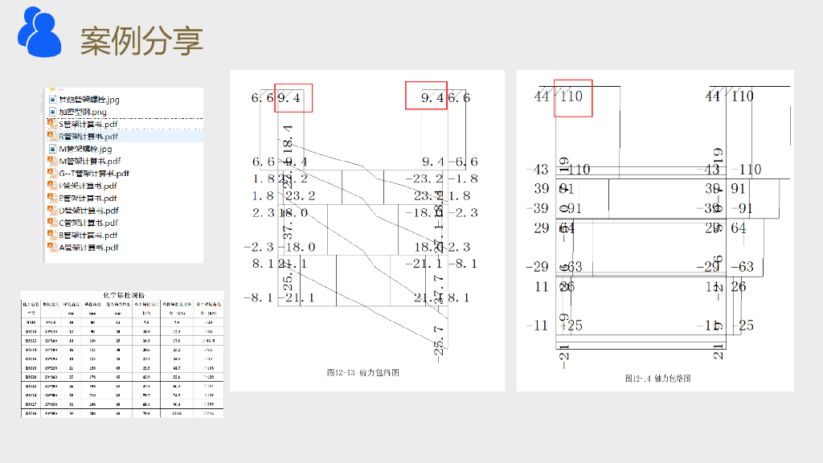Select the highlighted file R管架计算书.pdf
The image size is (823, 463).
[x=125, y=137]
